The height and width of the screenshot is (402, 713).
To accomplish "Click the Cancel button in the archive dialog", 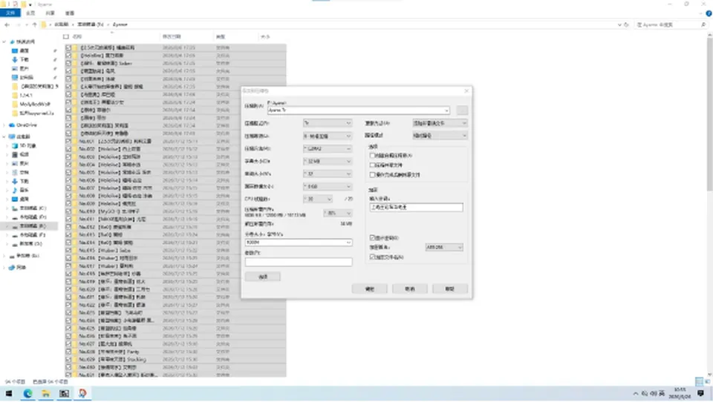I will [x=410, y=289].
